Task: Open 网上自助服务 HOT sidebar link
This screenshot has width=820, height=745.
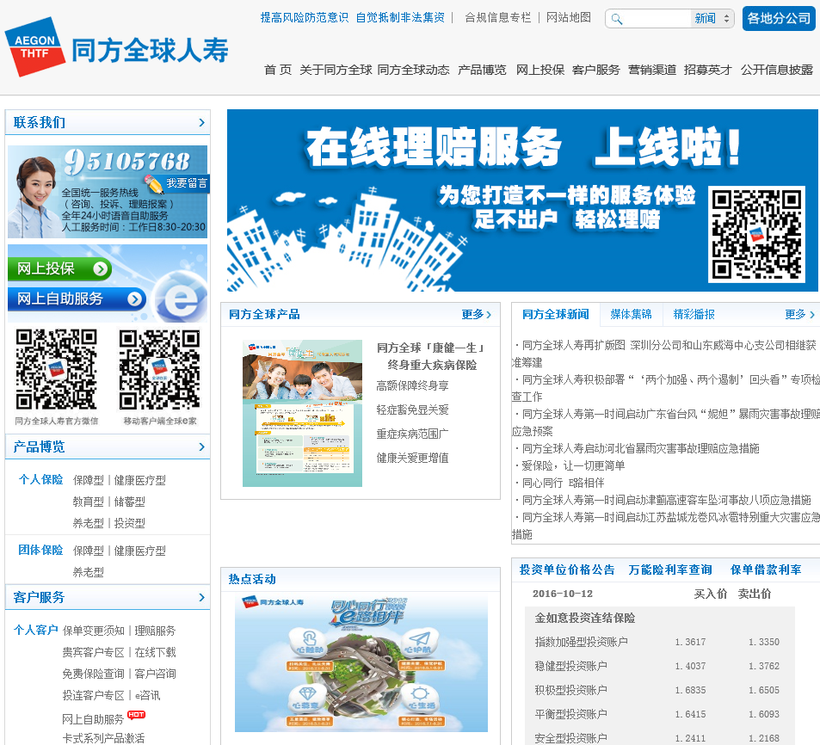Action: 93,719
